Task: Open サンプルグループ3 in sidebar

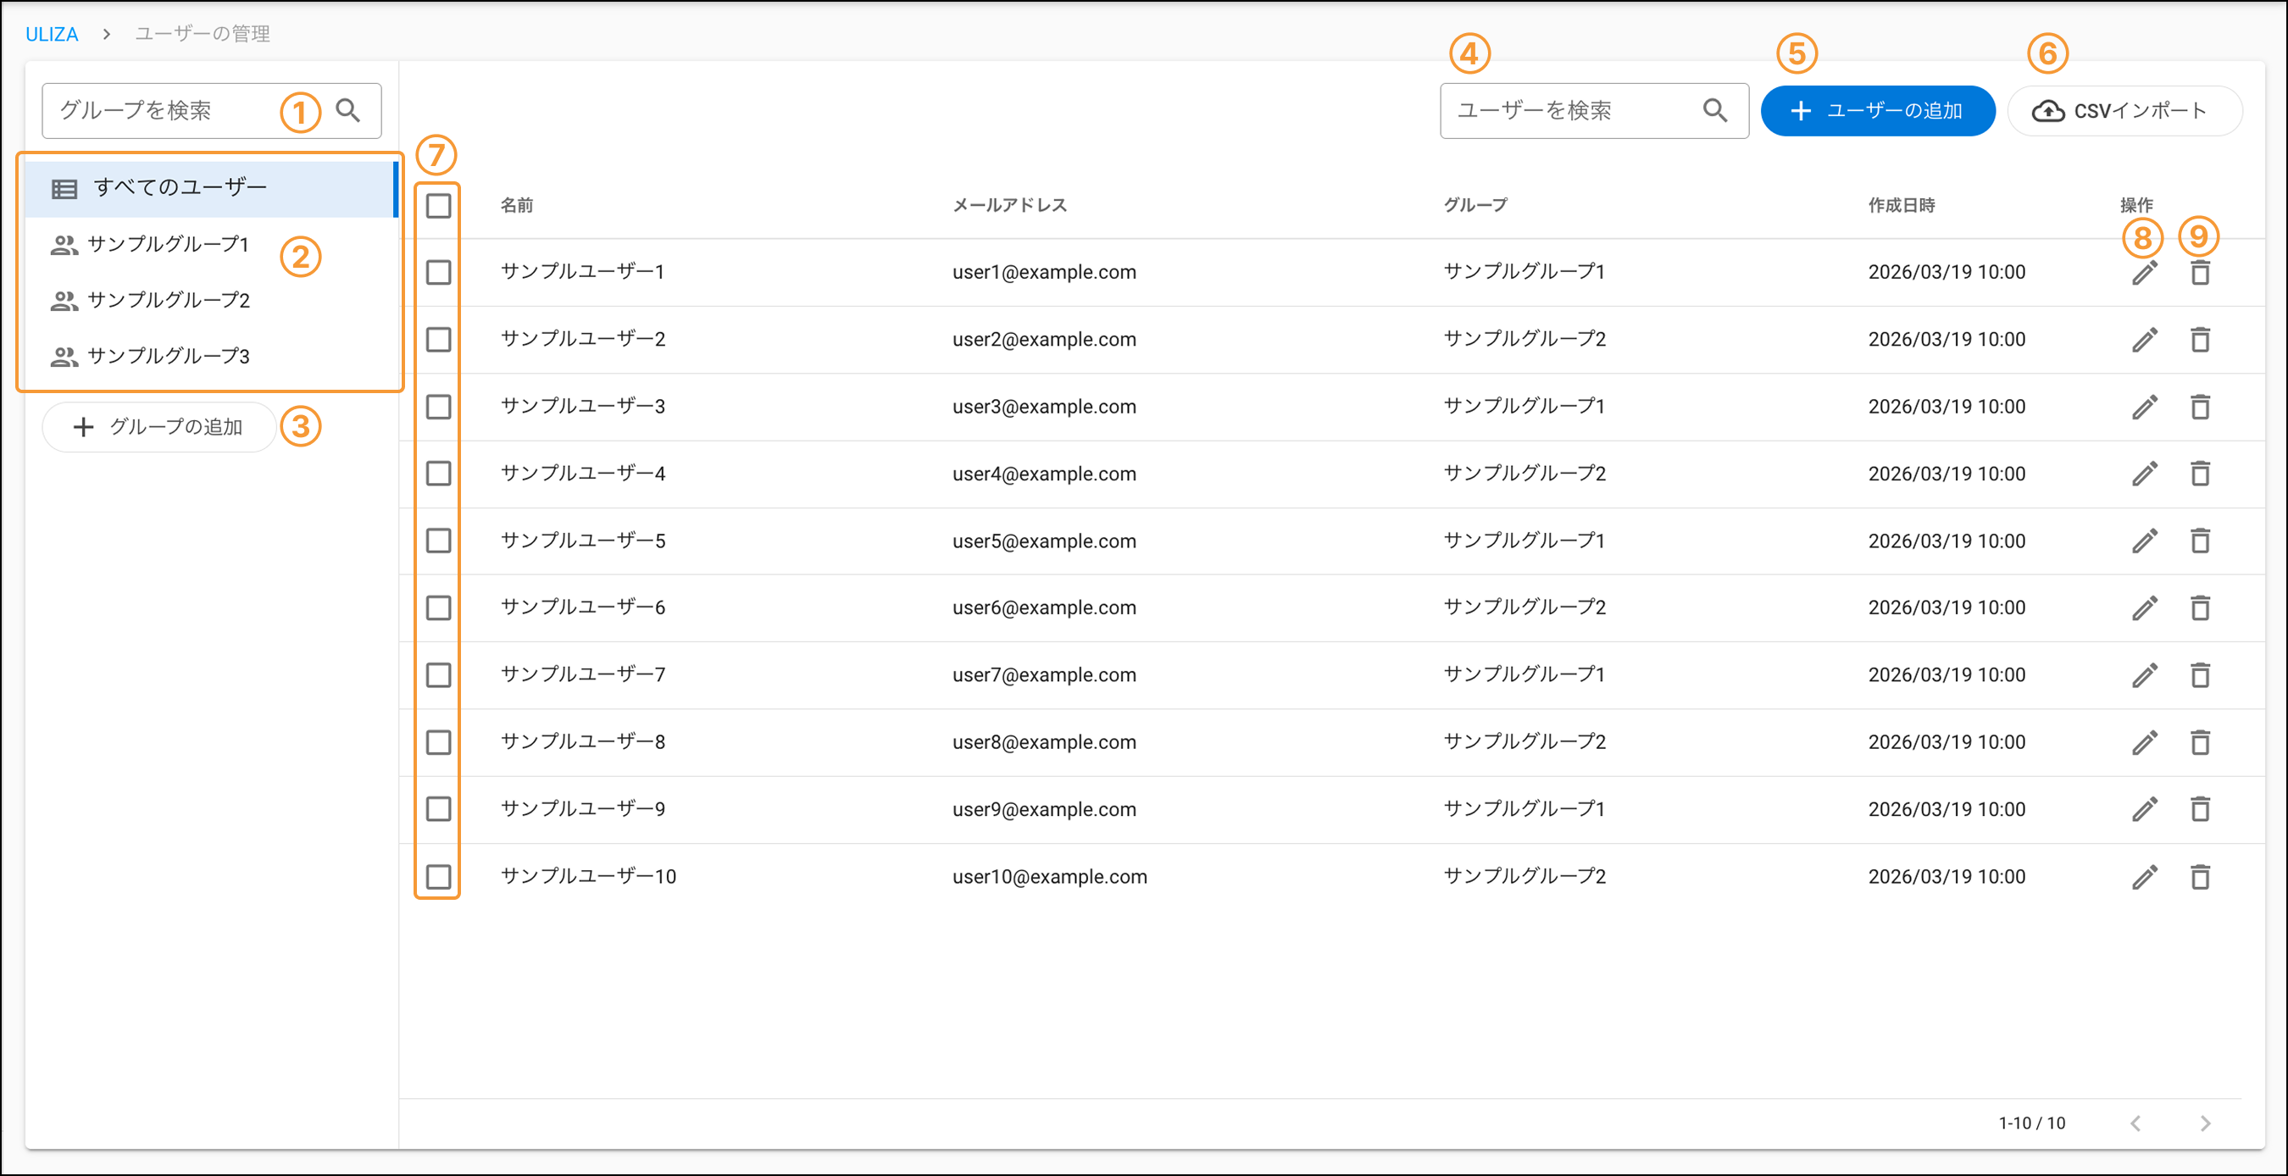Action: click(169, 356)
